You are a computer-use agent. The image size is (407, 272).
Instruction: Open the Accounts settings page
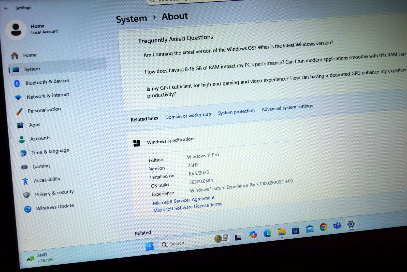tap(40, 138)
